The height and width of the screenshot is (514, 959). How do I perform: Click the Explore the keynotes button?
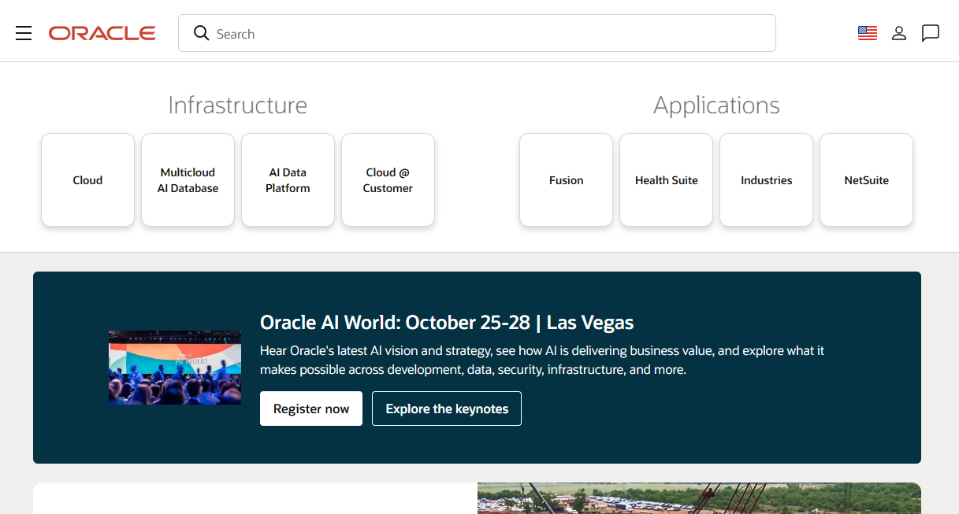[x=447, y=409]
